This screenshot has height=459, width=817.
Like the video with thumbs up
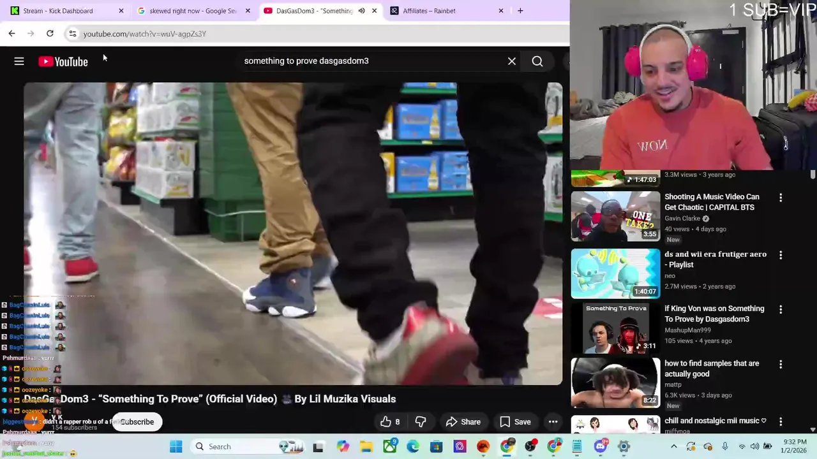tap(390, 421)
